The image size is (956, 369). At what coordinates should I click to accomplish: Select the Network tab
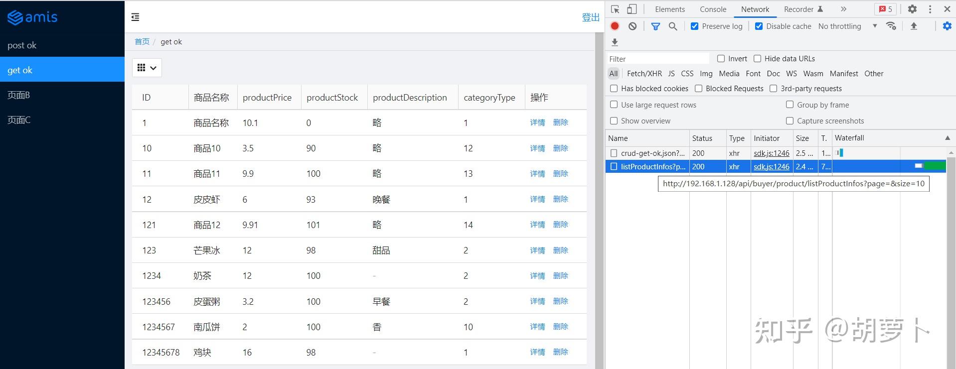(755, 9)
